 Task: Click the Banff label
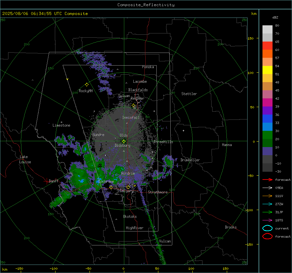(x=54, y=181)
